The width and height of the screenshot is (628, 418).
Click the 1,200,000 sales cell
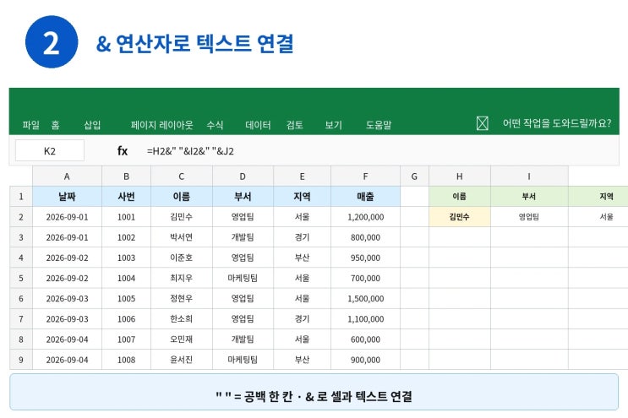point(365,217)
